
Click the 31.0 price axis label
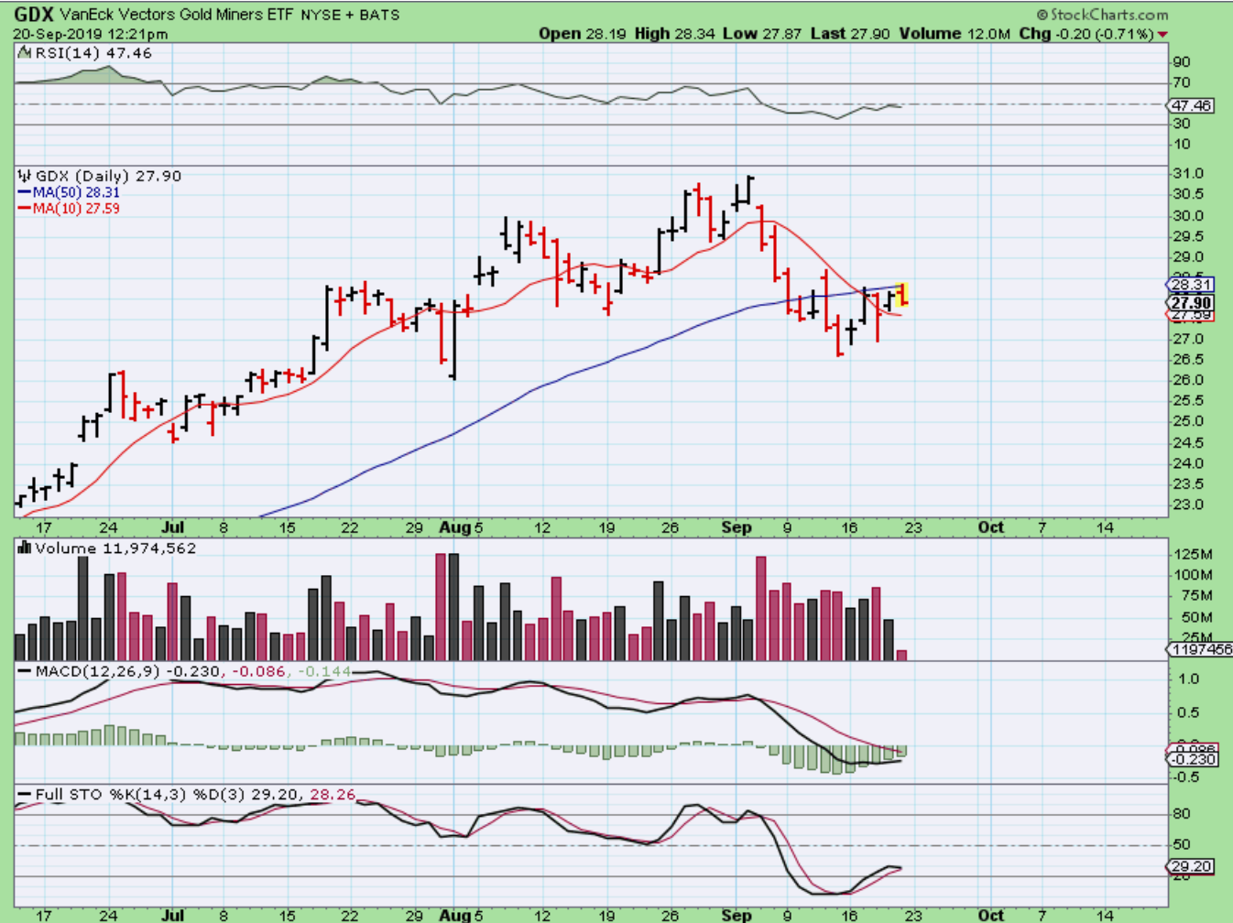tap(1189, 173)
